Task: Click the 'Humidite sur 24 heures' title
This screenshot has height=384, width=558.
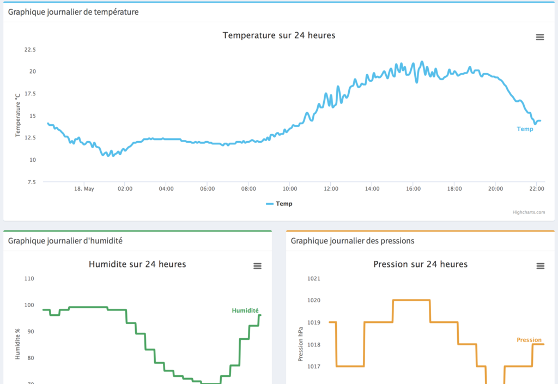Action: pyautogui.click(x=137, y=264)
